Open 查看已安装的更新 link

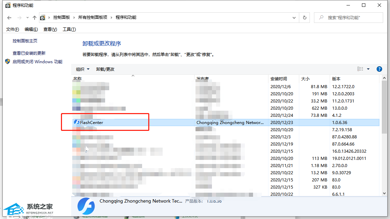[x=29, y=53]
